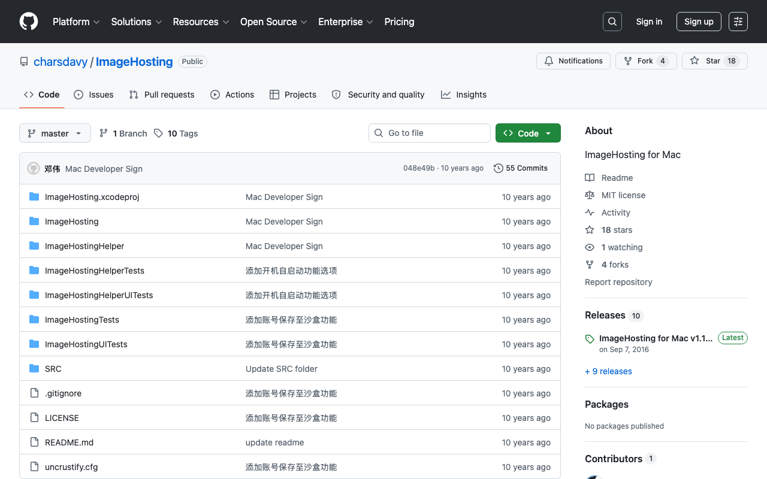Open the 4 forks link in About
This screenshot has width=767, height=479.
point(615,265)
